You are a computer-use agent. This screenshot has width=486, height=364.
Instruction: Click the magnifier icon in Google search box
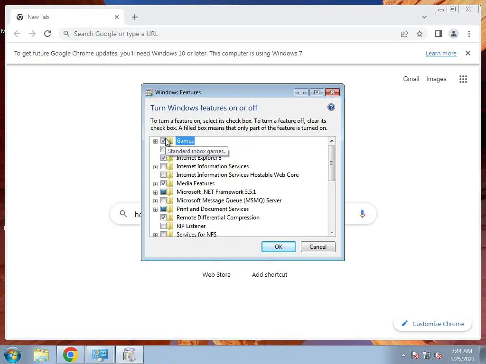123,214
